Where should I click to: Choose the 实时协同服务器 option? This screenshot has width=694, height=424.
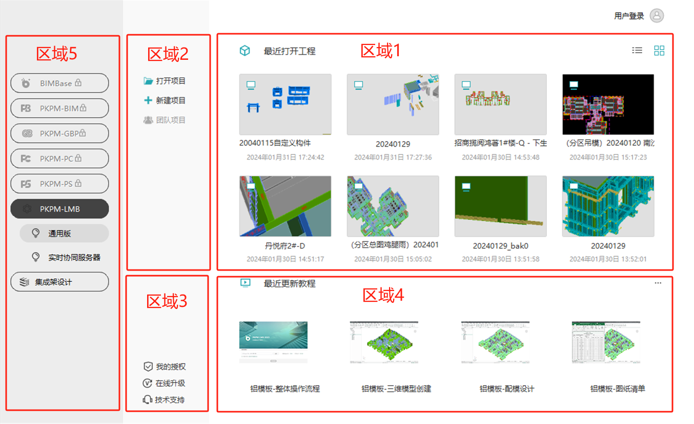pyautogui.click(x=66, y=257)
